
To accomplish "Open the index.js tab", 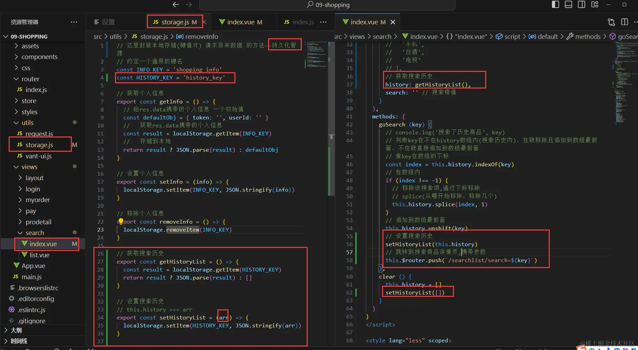I will (x=299, y=22).
